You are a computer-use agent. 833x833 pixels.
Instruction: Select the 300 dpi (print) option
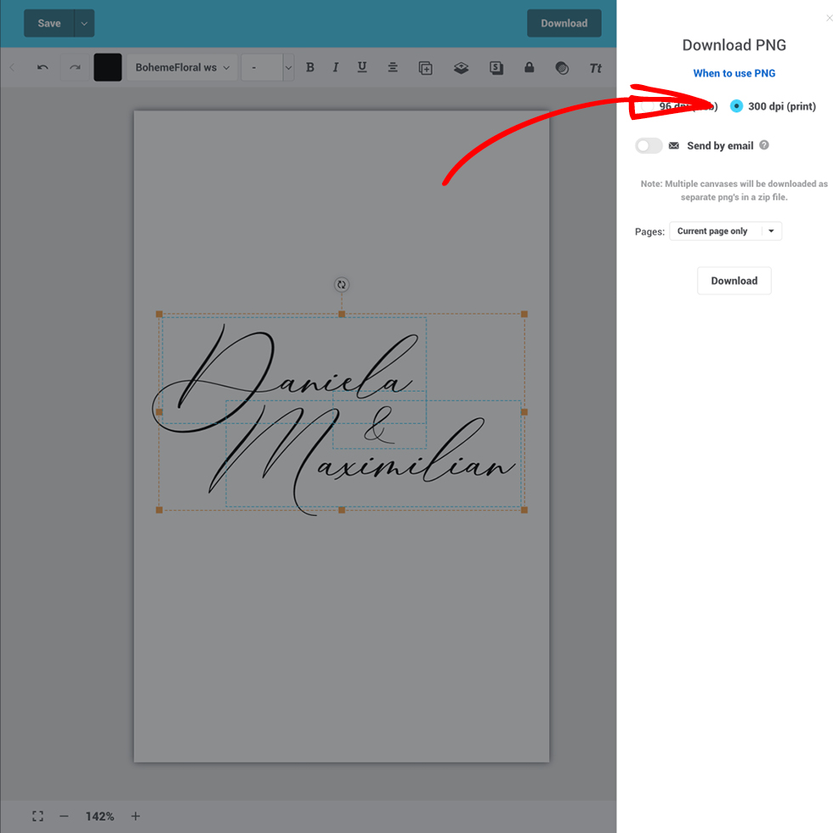[x=736, y=106]
